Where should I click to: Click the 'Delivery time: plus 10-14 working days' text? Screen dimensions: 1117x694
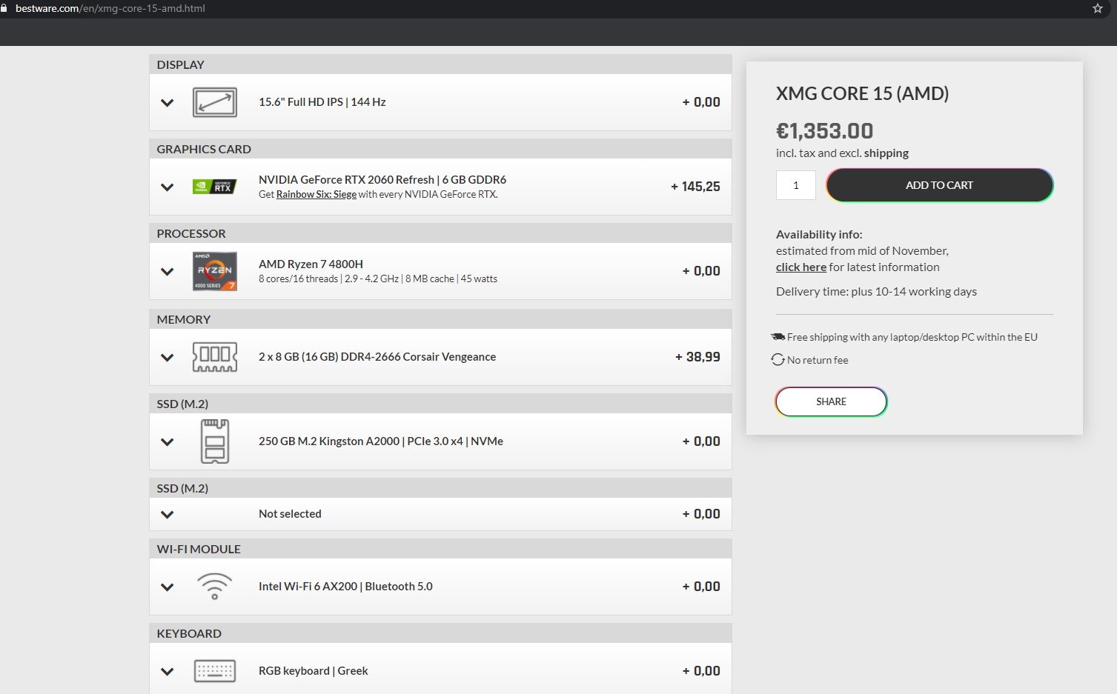pyautogui.click(x=876, y=292)
